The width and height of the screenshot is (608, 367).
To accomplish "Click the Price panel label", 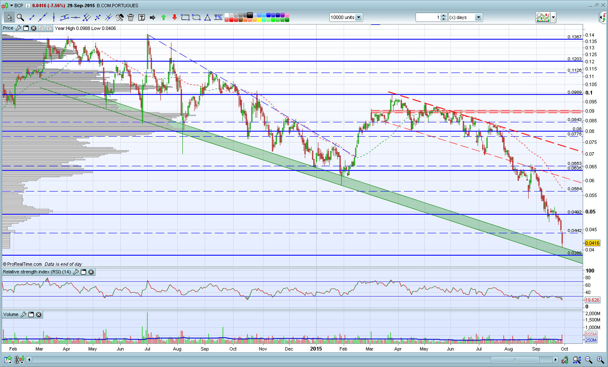I will click(8, 28).
